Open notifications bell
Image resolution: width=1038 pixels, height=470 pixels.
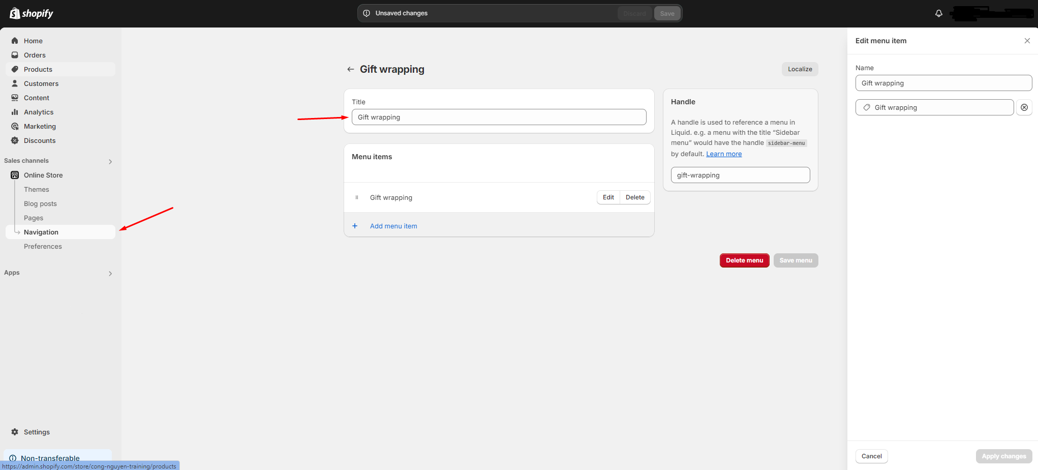[939, 13]
